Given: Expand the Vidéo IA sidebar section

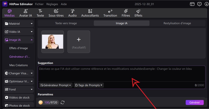Looking at the screenshot, I should 19,32.
